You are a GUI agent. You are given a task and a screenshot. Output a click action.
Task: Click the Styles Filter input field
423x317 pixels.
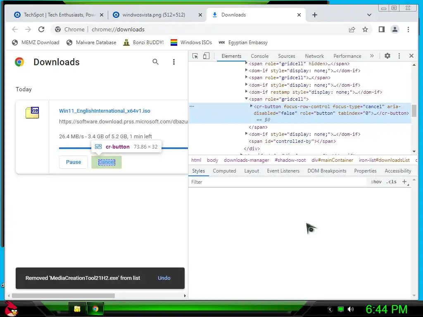coord(278,182)
